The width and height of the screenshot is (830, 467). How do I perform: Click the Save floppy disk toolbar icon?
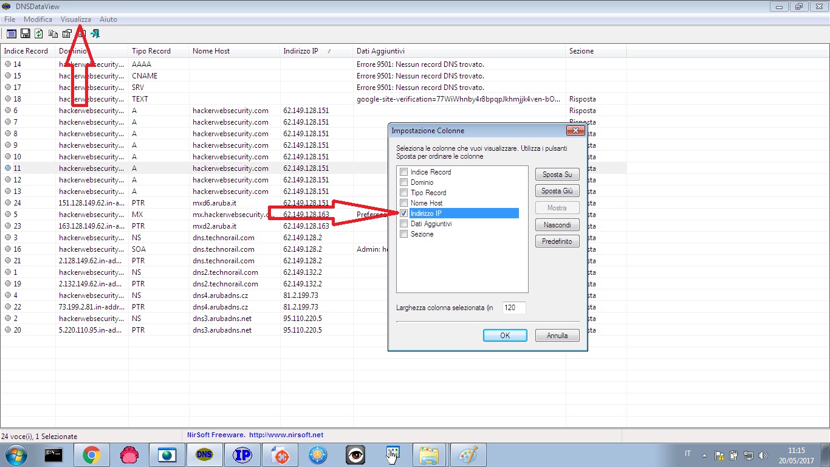coord(25,34)
